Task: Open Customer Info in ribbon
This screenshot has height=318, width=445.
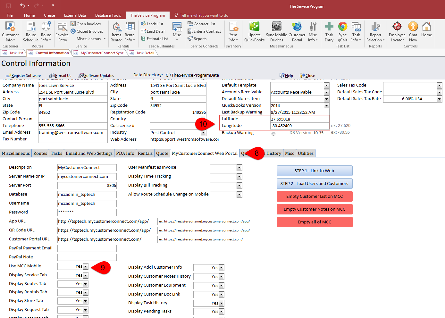Action: 10,32
